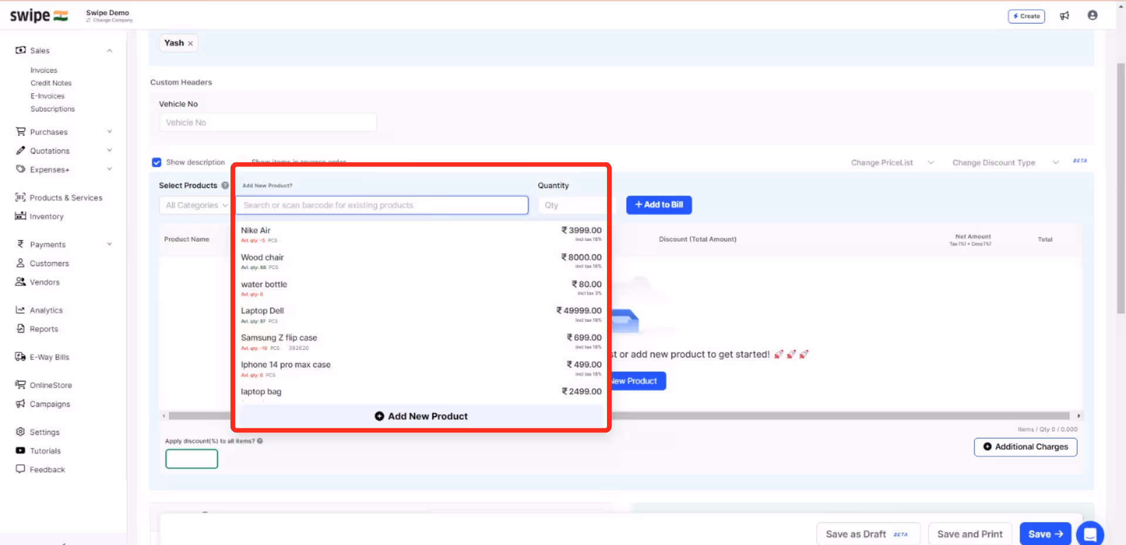Select water bottle from product list

420,288
